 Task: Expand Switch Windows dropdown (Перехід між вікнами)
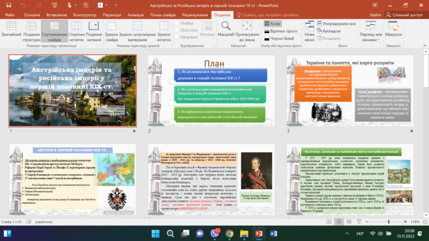click(x=371, y=31)
